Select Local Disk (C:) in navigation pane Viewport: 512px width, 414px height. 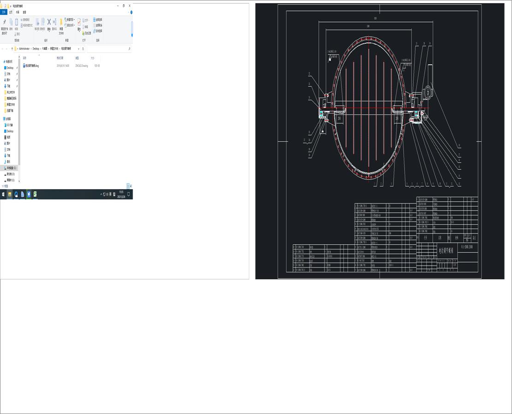(x=10, y=168)
